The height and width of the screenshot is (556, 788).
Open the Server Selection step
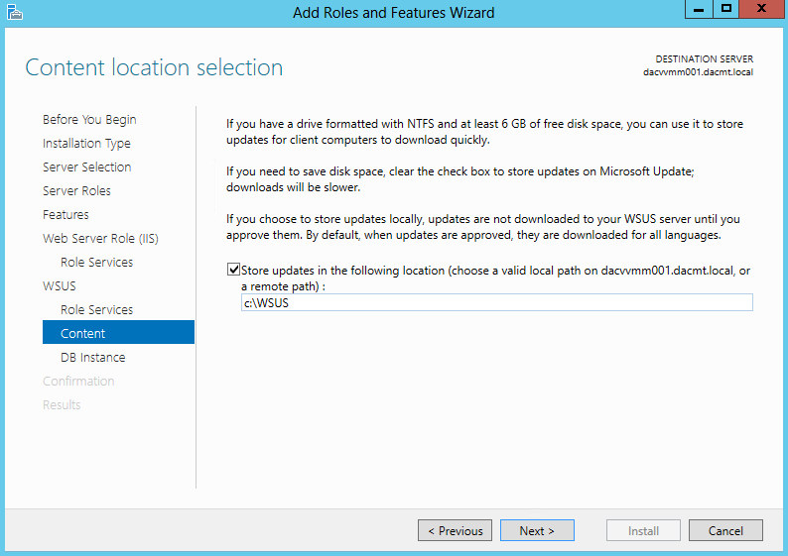87,167
